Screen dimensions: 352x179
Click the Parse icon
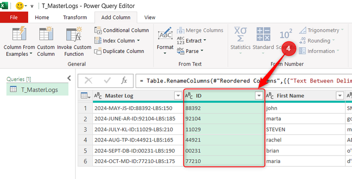click(x=181, y=51)
